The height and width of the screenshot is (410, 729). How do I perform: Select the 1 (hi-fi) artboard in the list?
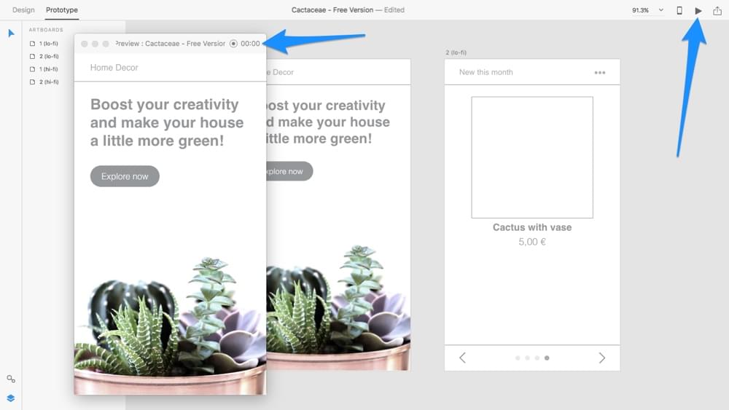(48, 69)
